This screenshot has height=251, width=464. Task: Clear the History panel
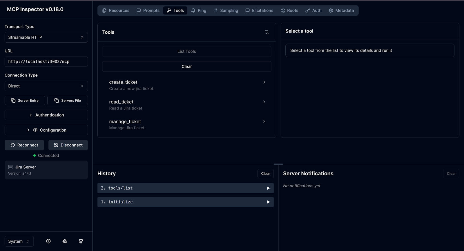point(266,174)
